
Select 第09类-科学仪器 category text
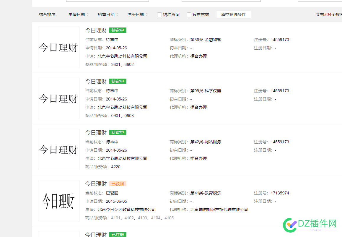[206, 91]
